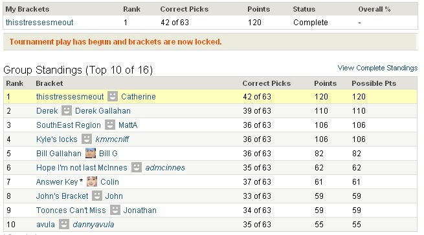
Task: Open thisstressesmeout bracket in My Brackets
Action: pos(39,23)
